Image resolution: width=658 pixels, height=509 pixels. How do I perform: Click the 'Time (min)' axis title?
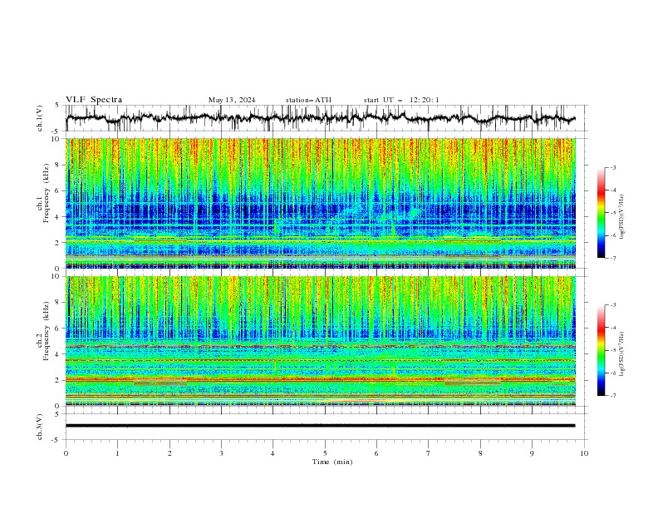(x=332, y=462)
